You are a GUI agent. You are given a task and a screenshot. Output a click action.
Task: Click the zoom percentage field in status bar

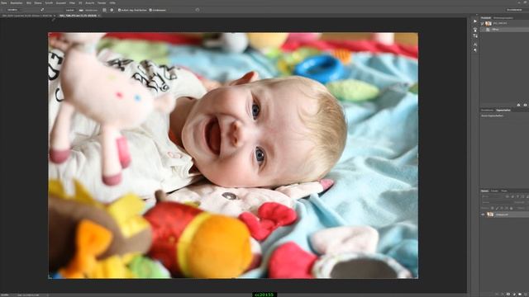pyautogui.click(x=5, y=295)
